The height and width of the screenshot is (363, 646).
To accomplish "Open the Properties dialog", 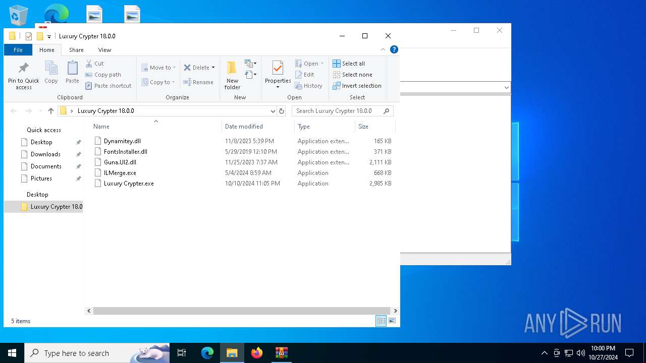I will point(278,75).
